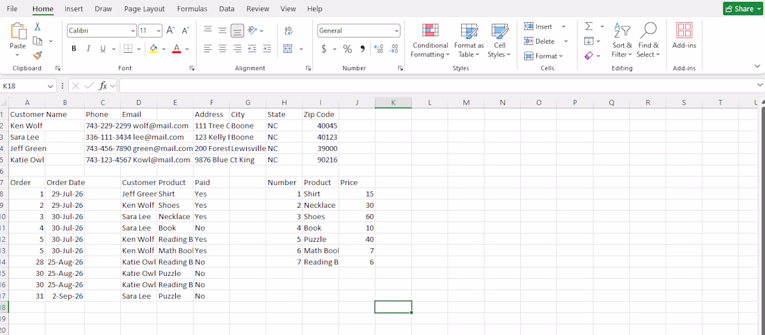Screen dimensions: 765x335
Task: Click the Orientation text-angle icon
Action: point(252,31)
